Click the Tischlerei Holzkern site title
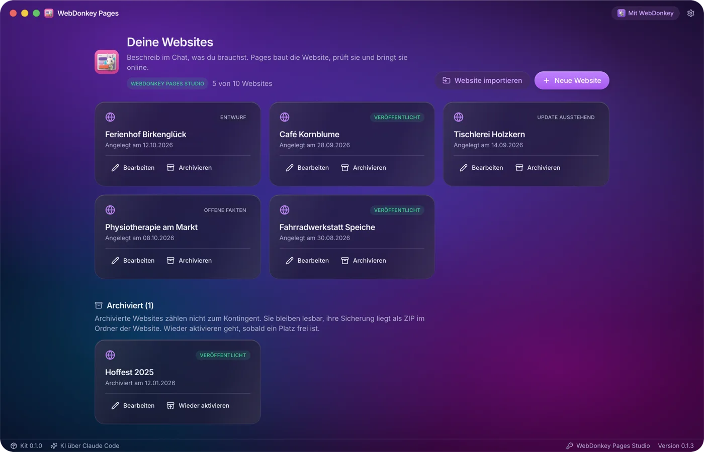Viewport: 704px width, 452px height. point(489,135)
